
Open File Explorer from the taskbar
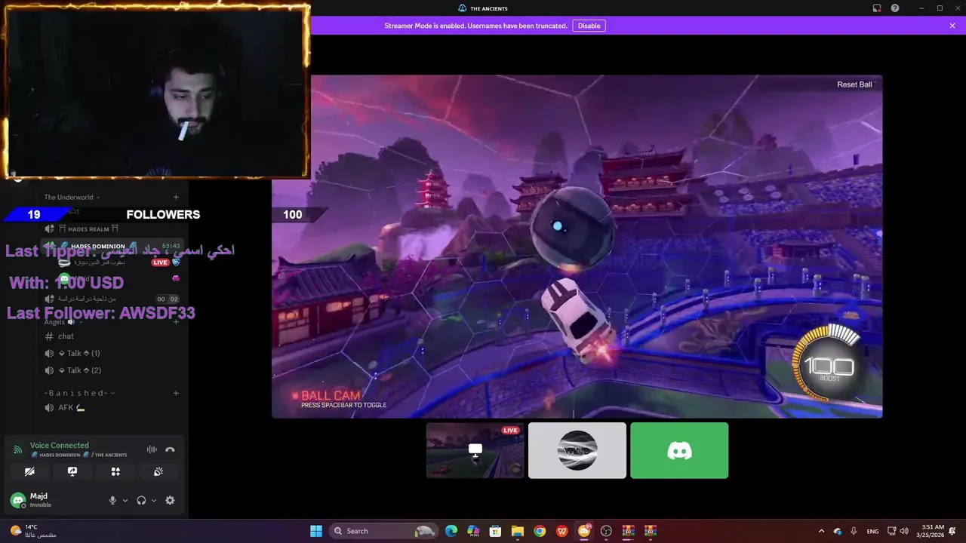517,531
